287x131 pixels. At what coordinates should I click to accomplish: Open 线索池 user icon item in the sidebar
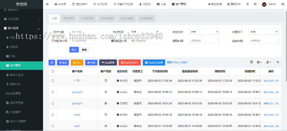tap(22, 47)
